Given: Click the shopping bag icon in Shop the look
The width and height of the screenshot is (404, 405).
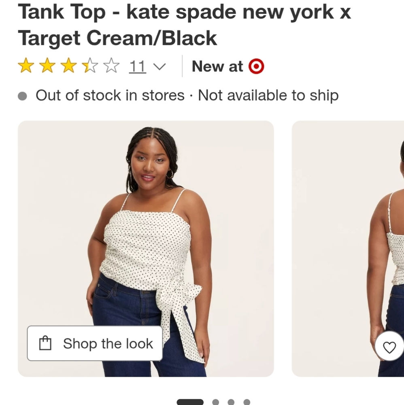Looking at the screenshot, I should 45,343.
